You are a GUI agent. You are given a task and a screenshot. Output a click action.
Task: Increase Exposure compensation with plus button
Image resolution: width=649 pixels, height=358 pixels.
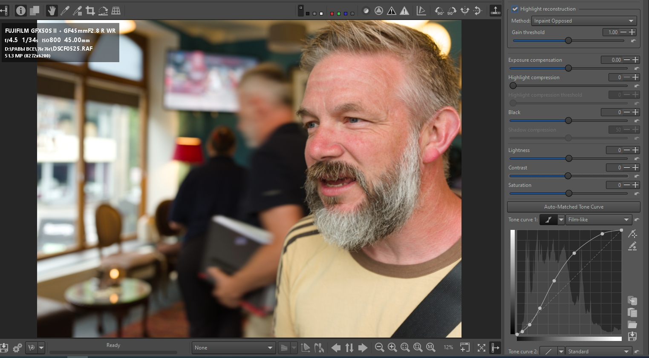(635, 60)
